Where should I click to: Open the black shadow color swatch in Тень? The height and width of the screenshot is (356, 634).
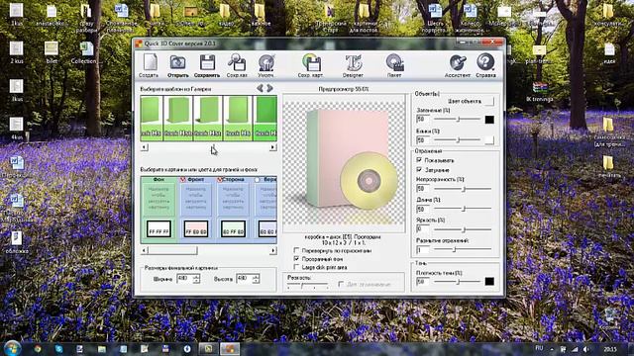489,282
